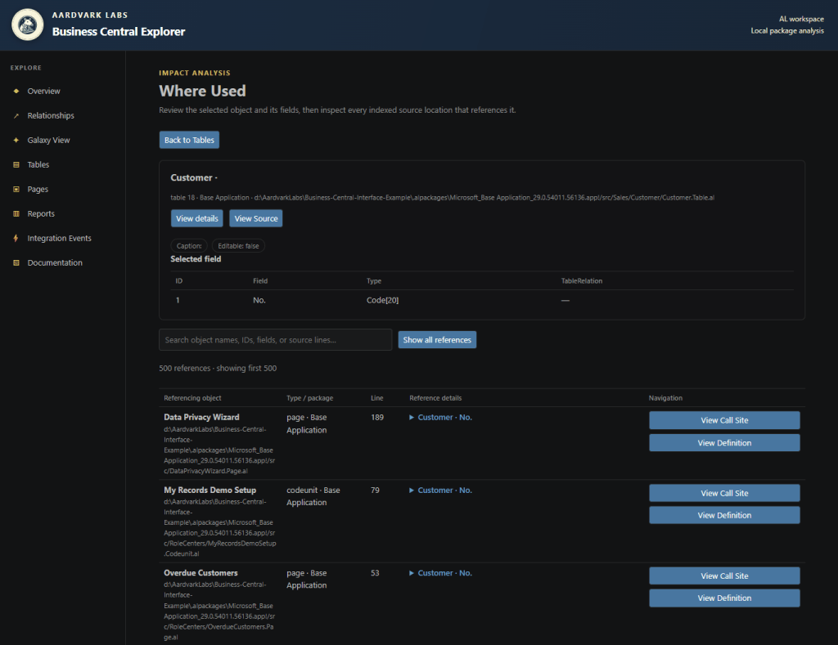838x645 pixels.
Task: Expand Customer · No. reference for My Records Demo Setup
Action: (441, 490)
